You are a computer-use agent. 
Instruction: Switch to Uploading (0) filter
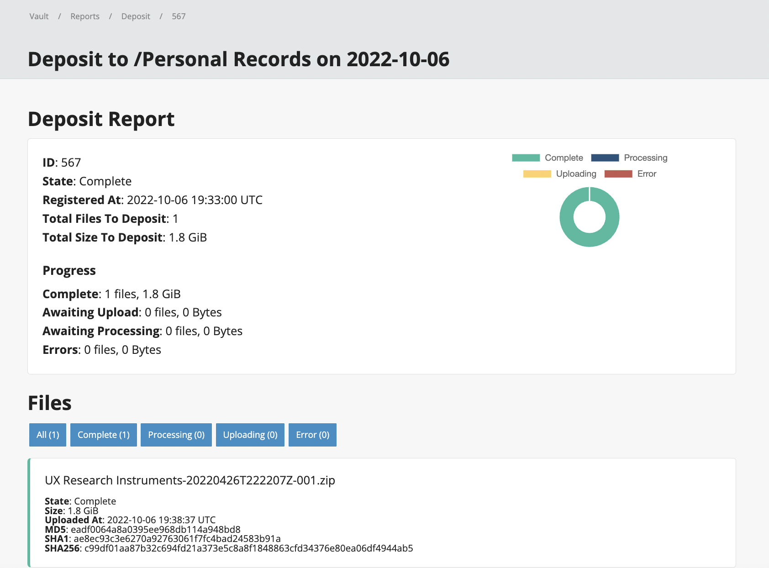(250, 435)
